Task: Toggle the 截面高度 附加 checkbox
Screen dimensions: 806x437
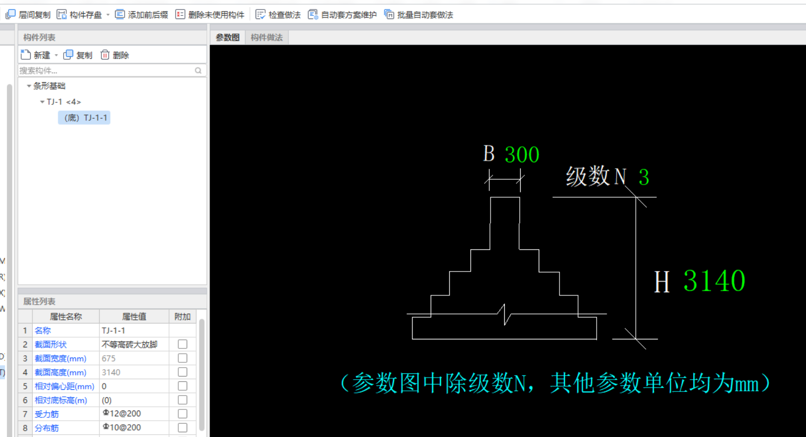Action: click(182, 372)
